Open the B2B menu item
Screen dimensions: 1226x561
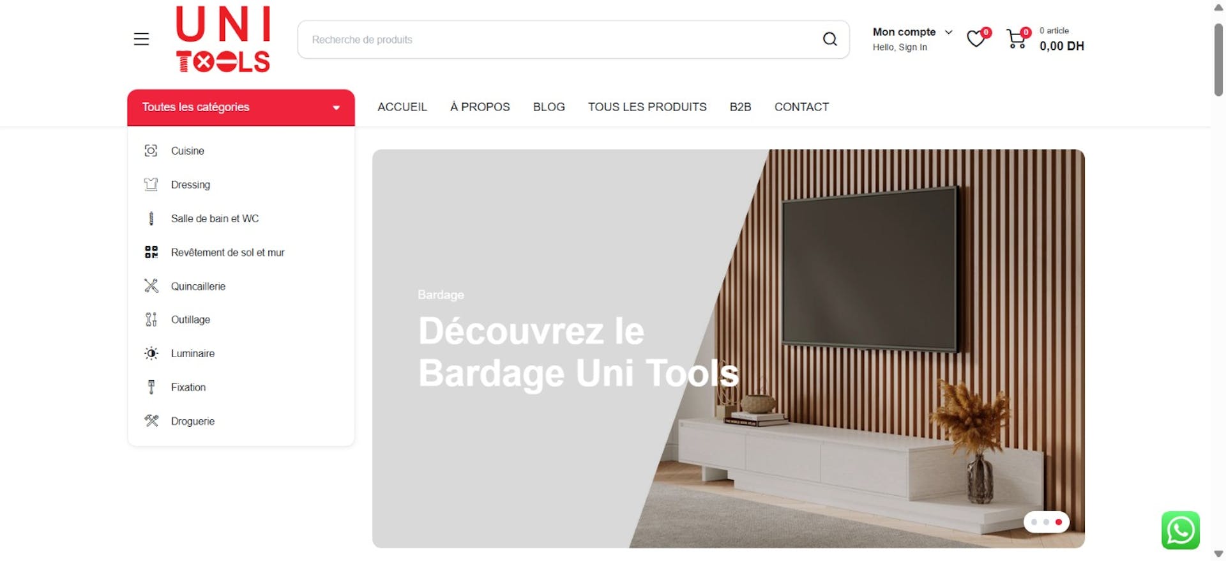point(740,107)
